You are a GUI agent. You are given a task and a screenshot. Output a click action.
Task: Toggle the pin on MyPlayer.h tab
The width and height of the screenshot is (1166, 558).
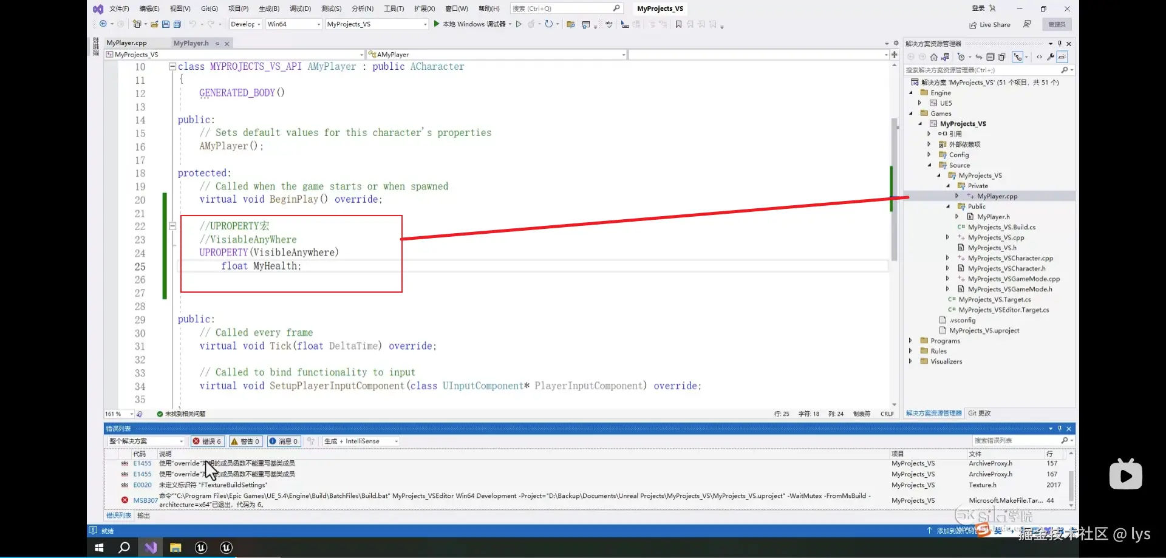(x=217, y=44)
